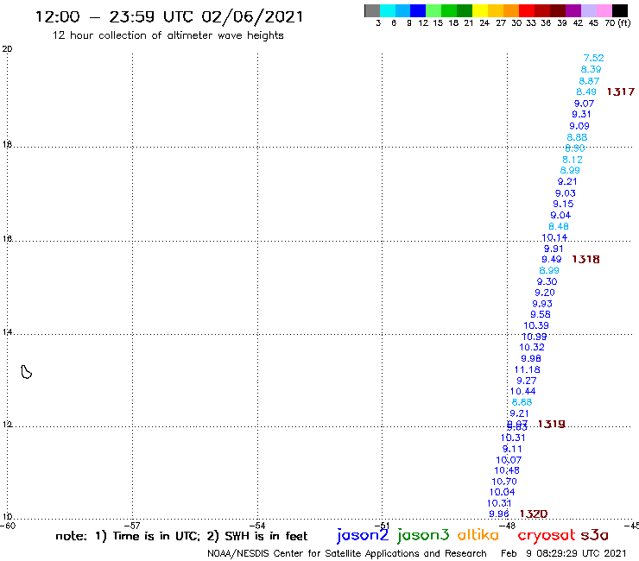Click the Barbados island outline on the map
Image resolution: width=639 pixels, height=561 pixels.
(27, 372)
